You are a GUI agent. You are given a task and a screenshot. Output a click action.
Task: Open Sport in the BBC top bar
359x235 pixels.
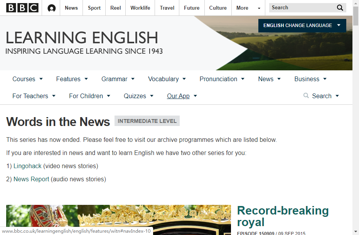pyautogui.click(x=94, y=8)
